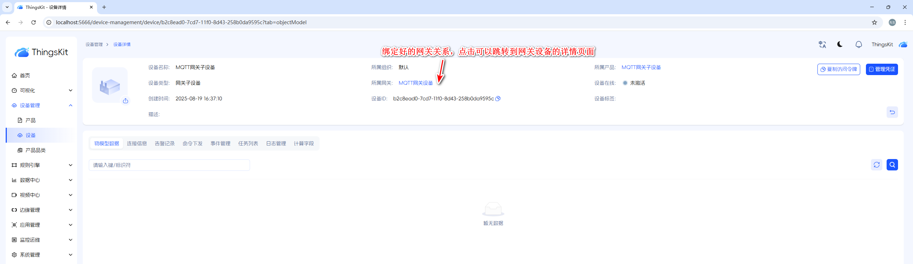Click the blue search button
913x264 pixels.
(x=892, y=165)
